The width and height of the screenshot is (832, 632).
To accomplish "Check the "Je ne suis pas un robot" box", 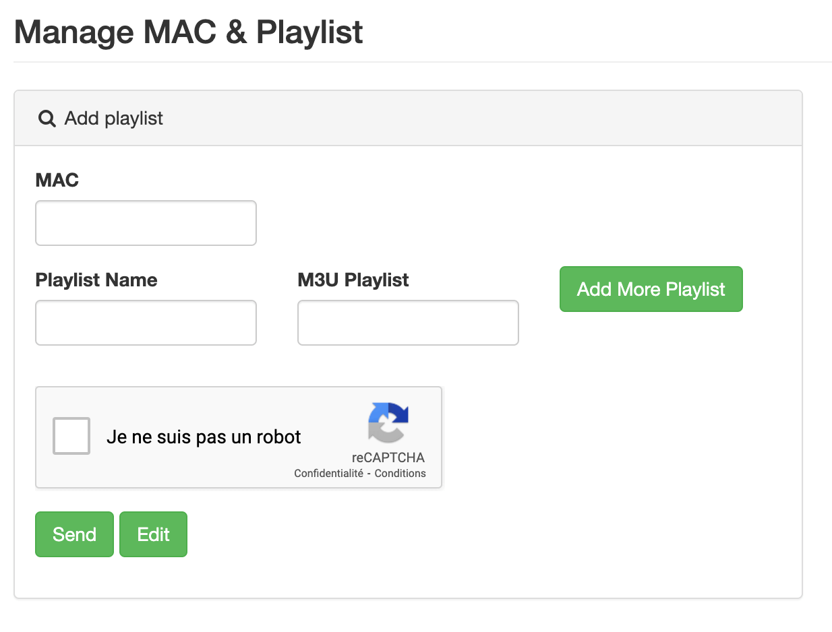I will (x=71, y=436).
